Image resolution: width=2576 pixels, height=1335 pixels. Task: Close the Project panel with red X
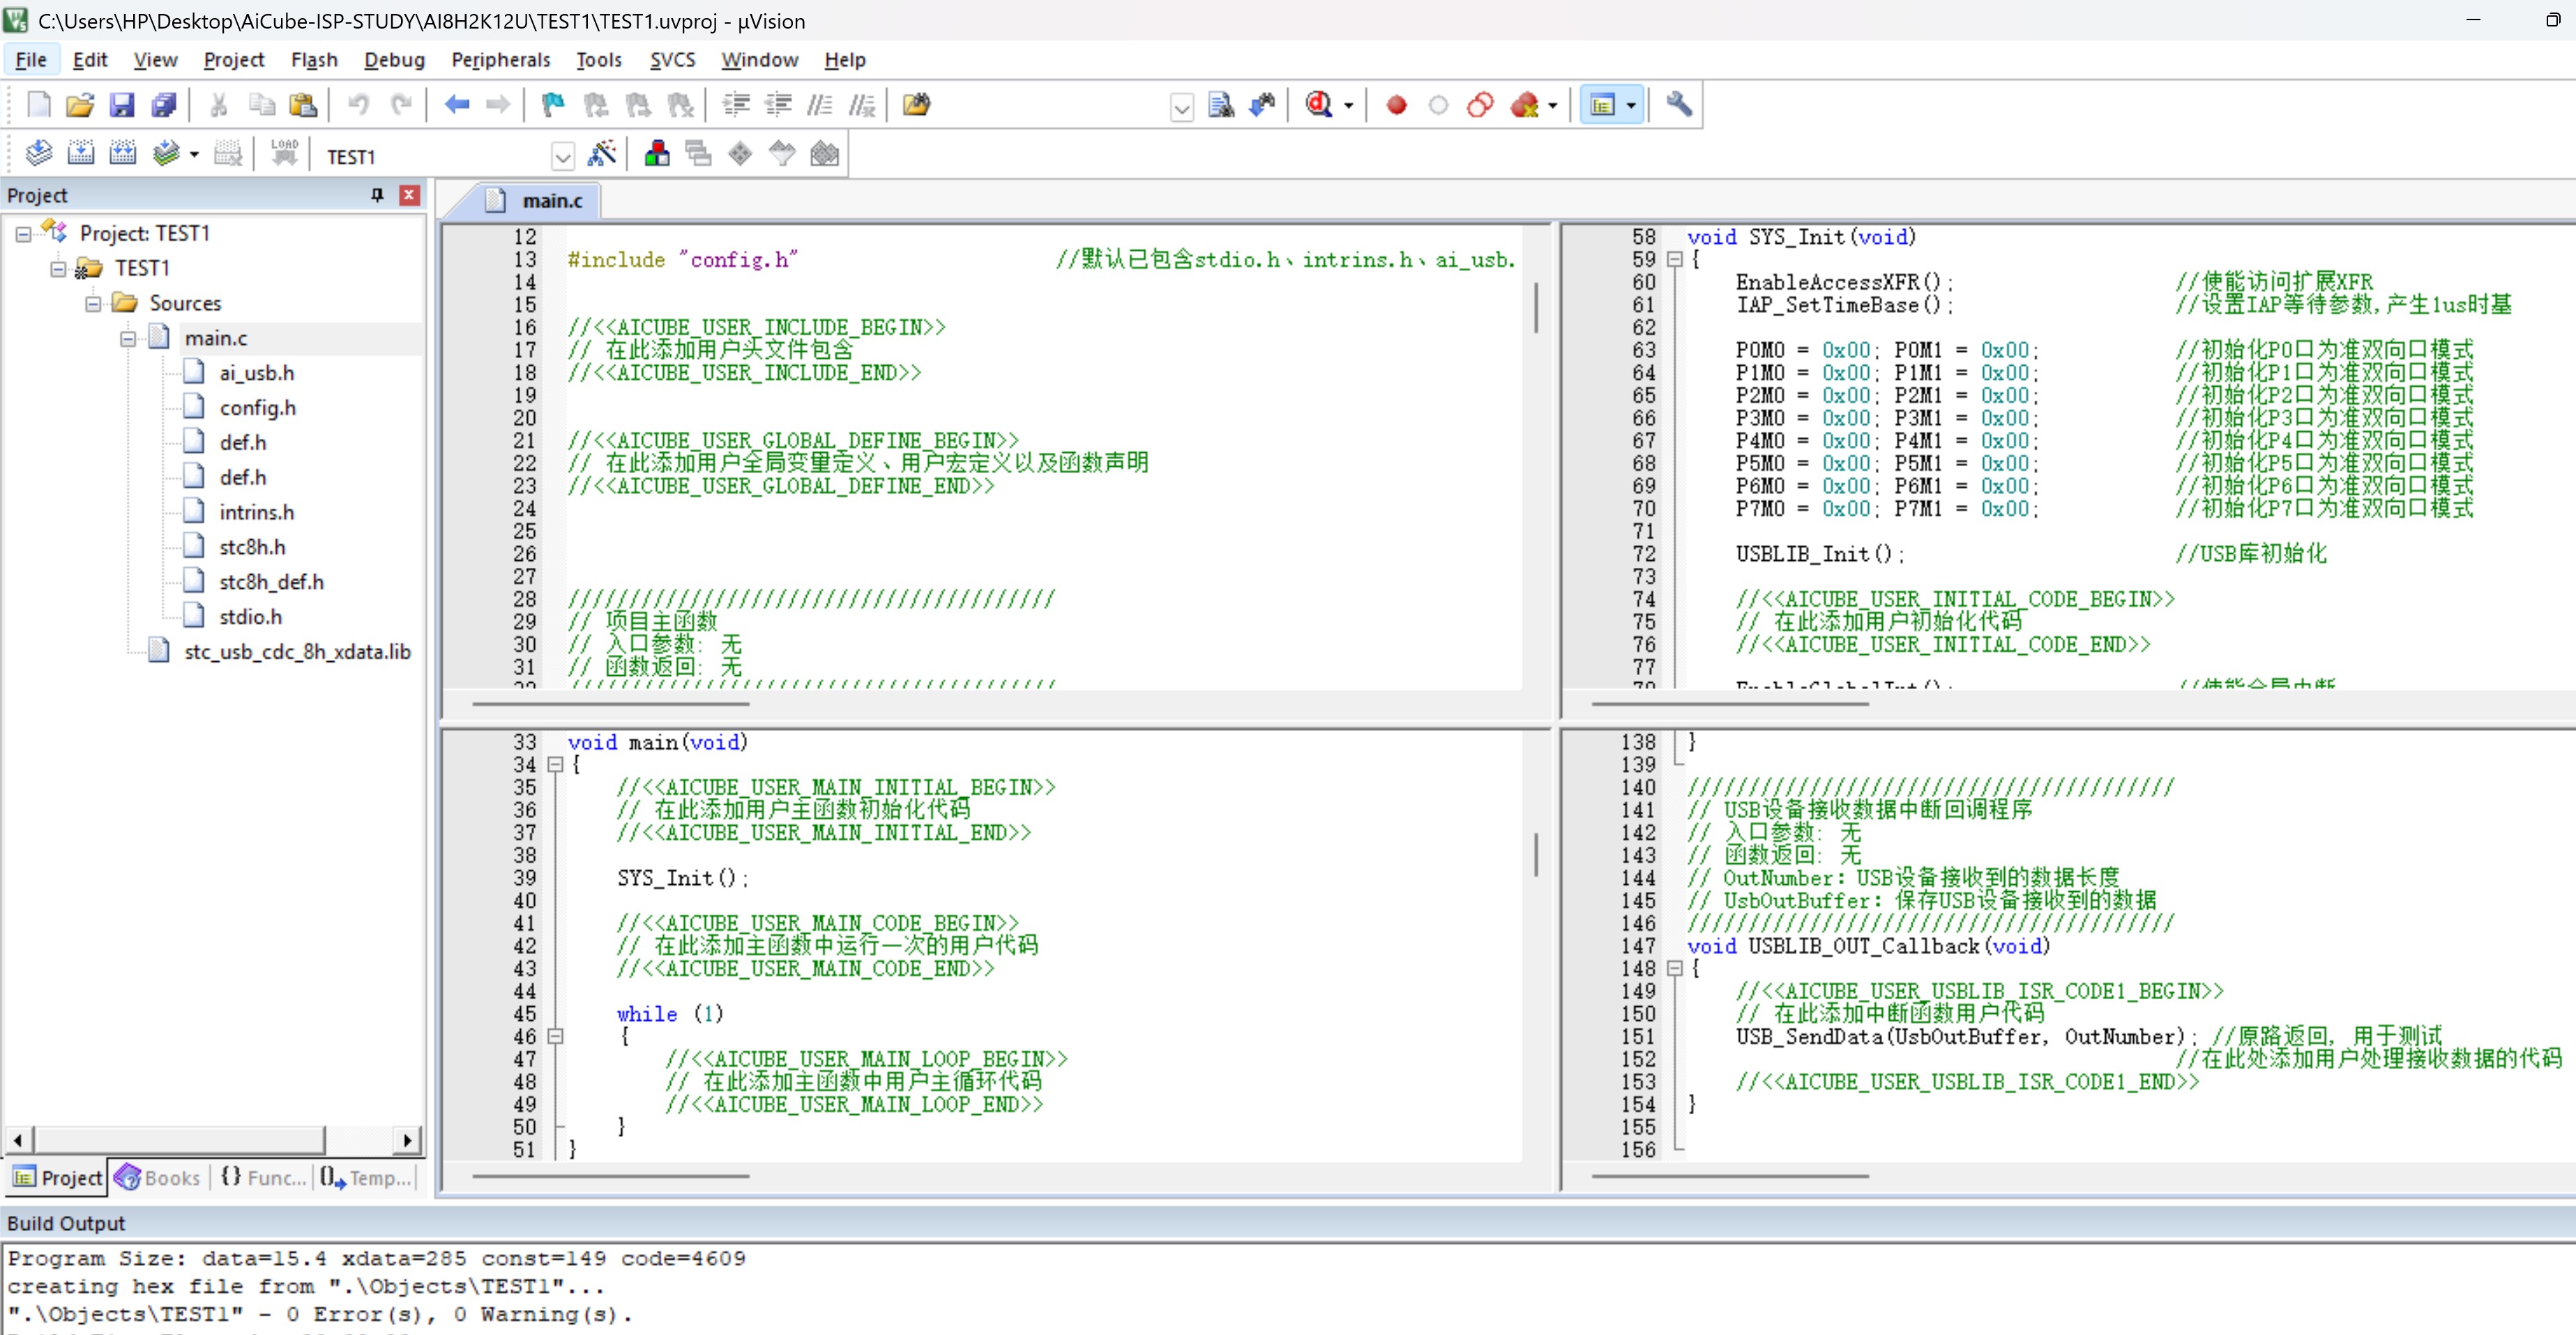pos(409,195)
